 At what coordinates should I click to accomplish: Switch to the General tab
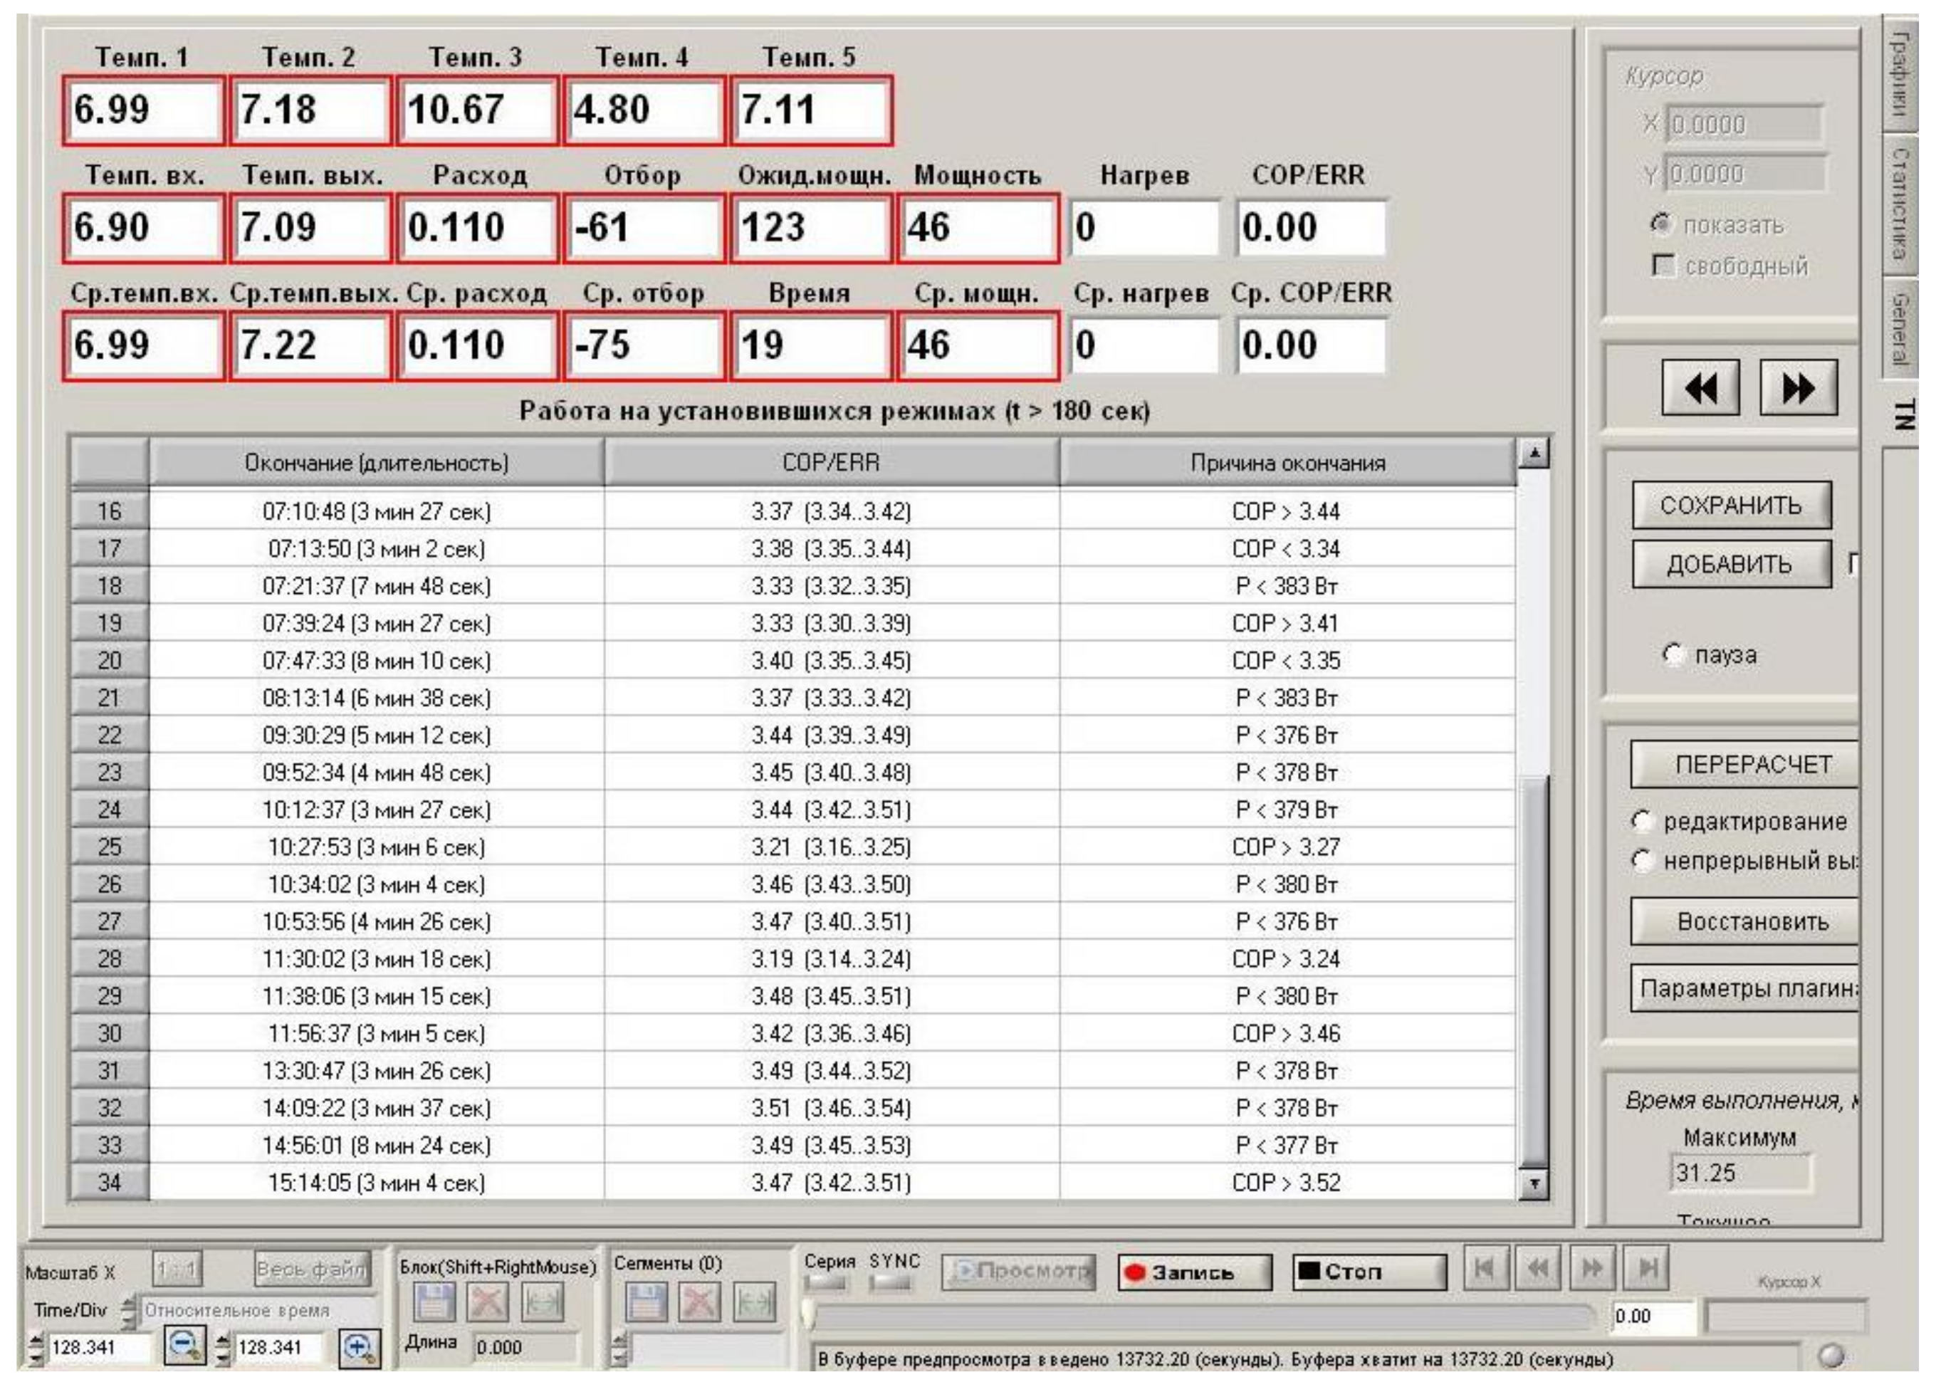pyautogui.click(x=1900, y=328)
